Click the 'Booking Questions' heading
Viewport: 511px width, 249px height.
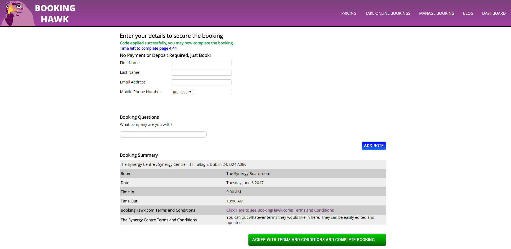pos(139,117)
